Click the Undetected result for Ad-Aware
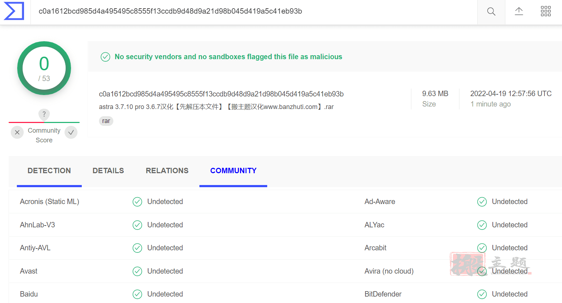Image resolution: width=562 pixels, height=303 pixels. coord(510,202)
